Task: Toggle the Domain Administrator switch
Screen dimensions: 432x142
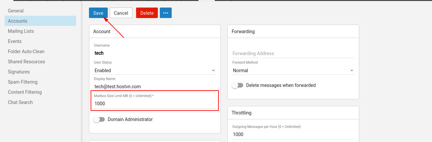Action: point(99,119)
